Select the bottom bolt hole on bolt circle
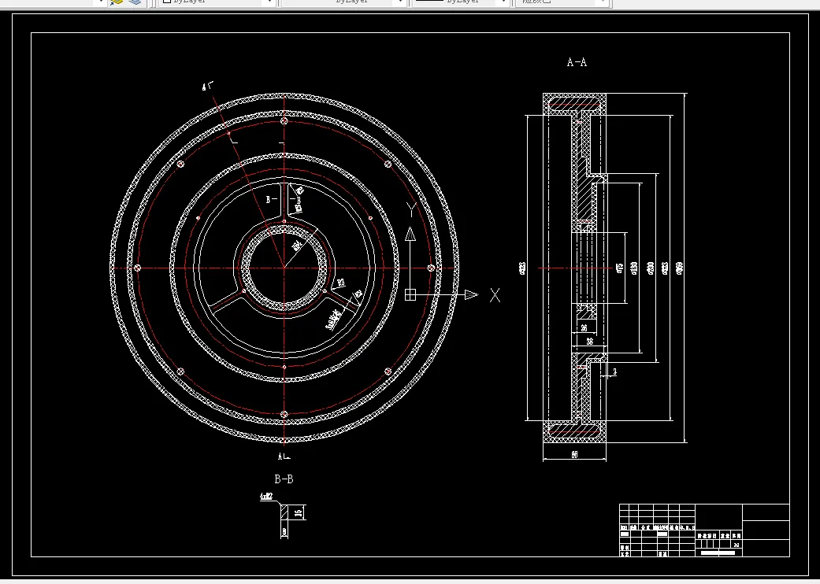 284,414
